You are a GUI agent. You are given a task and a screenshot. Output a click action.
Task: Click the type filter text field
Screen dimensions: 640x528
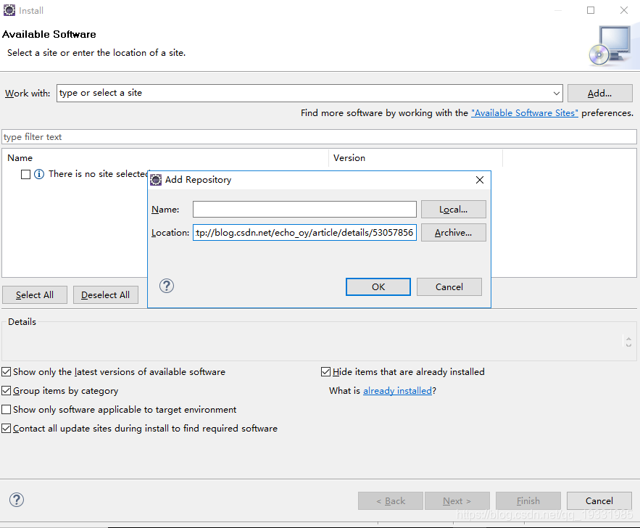(x=319, y=137)
